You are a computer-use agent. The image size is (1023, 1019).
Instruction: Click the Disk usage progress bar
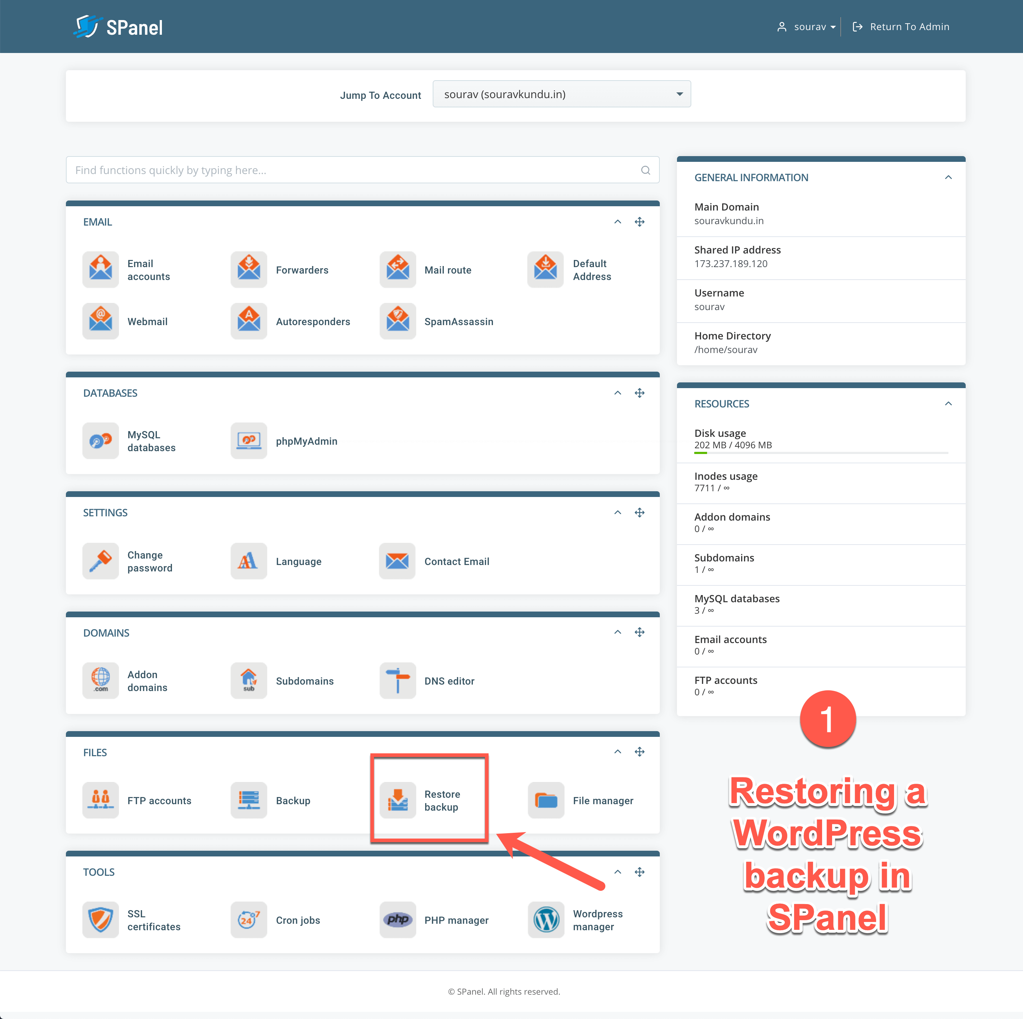tap(821, 453)
